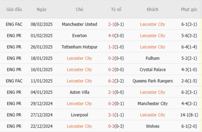
Task: Select the Tottenham Hotspur team name
Action: (80, 47)
